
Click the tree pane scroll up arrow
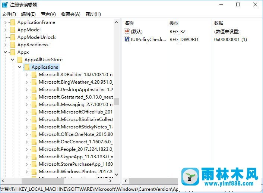pos(116,22)
